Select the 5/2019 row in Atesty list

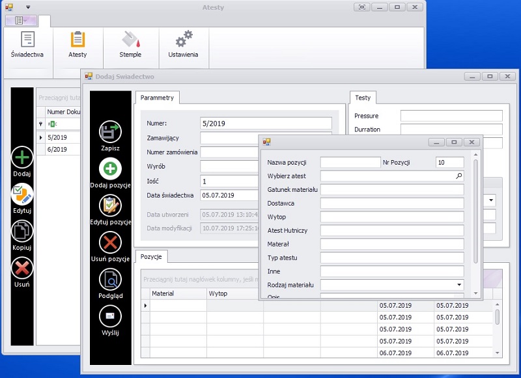pyautogui.click(x=59, y=137)
